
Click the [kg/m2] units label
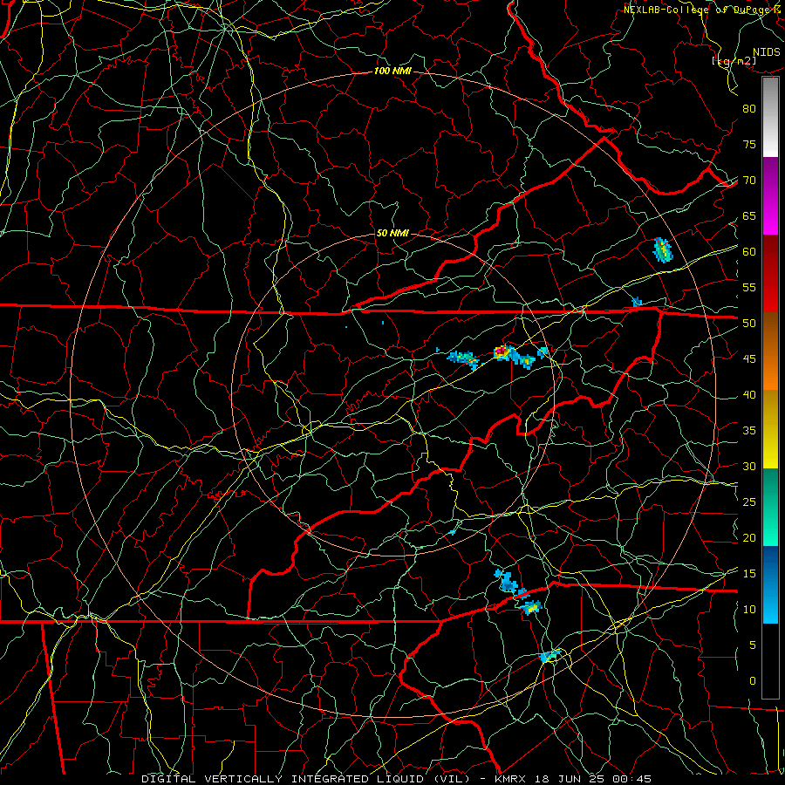coord(734,61)
